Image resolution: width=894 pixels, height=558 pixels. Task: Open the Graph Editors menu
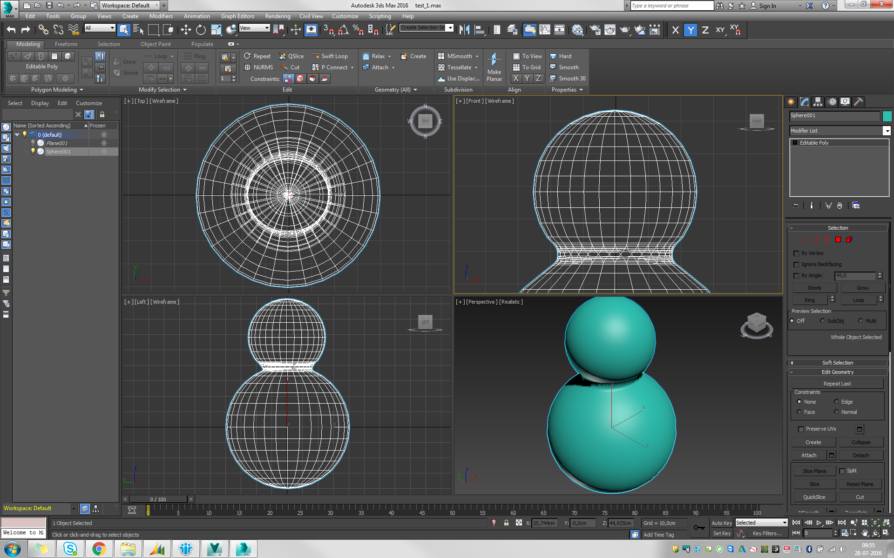[x=237, y=16]
